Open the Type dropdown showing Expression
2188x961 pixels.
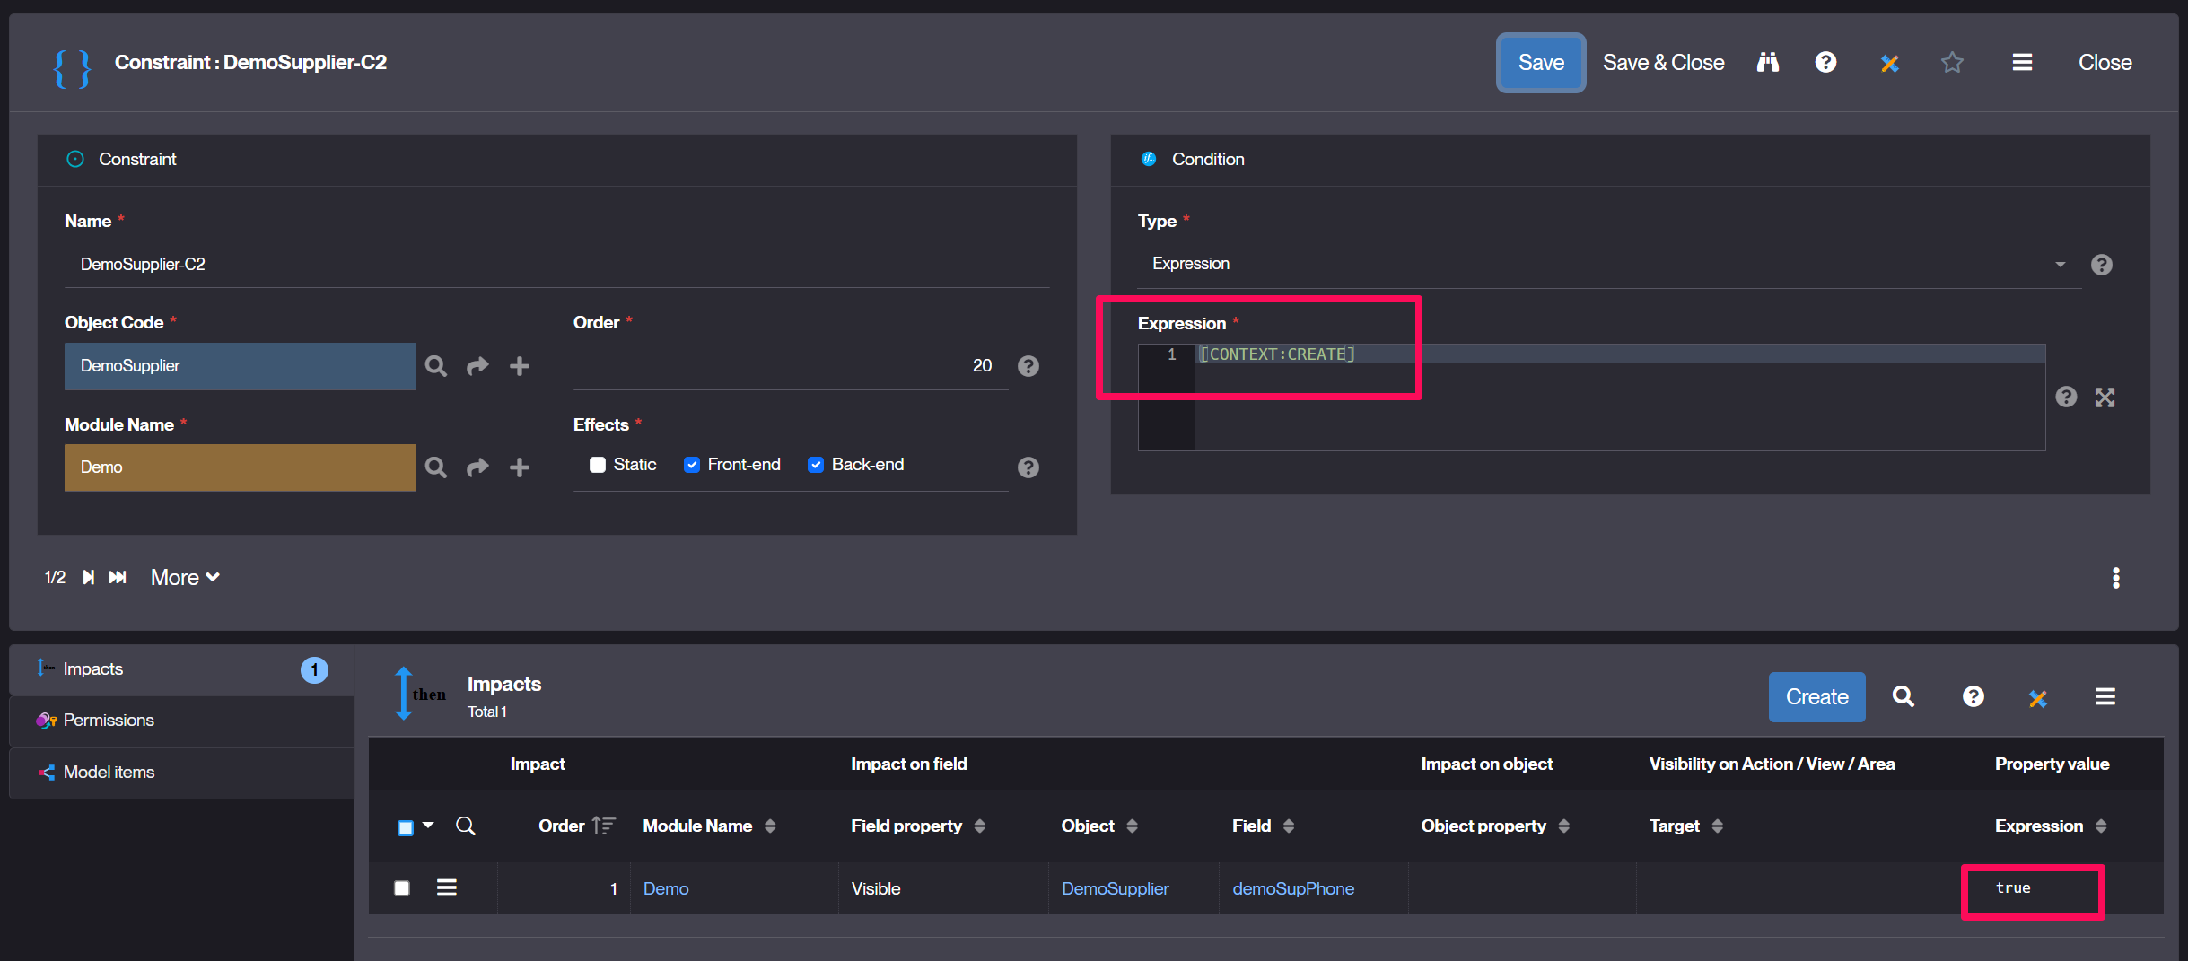point(1606,264)
